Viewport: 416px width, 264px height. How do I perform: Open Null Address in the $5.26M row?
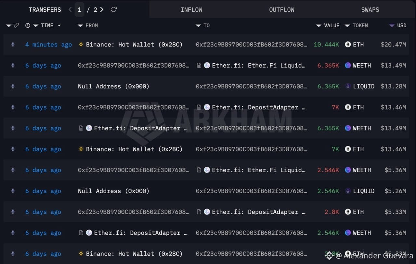[x=113, y=191]
